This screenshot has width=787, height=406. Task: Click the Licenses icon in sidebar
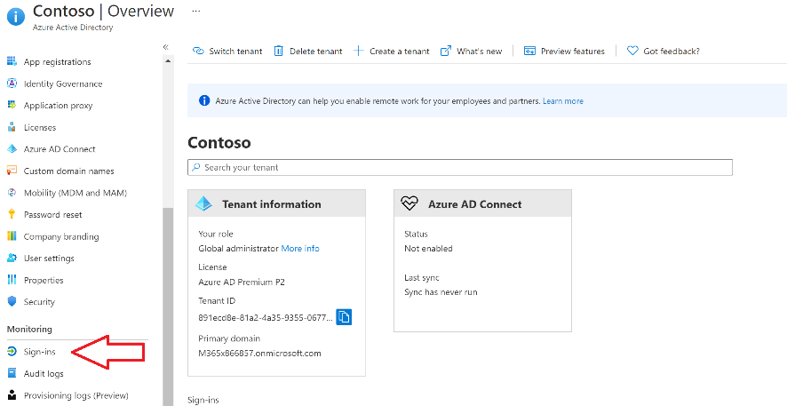coord(12,127)
